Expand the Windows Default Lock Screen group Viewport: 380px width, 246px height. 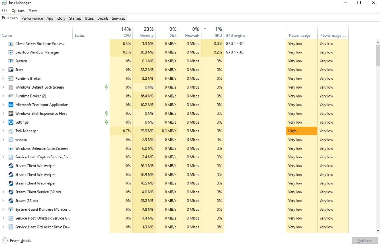(x=3, y=87)
